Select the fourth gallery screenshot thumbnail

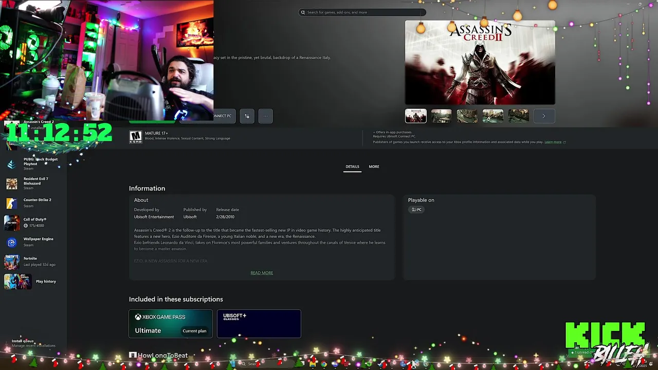click(492, 116)
